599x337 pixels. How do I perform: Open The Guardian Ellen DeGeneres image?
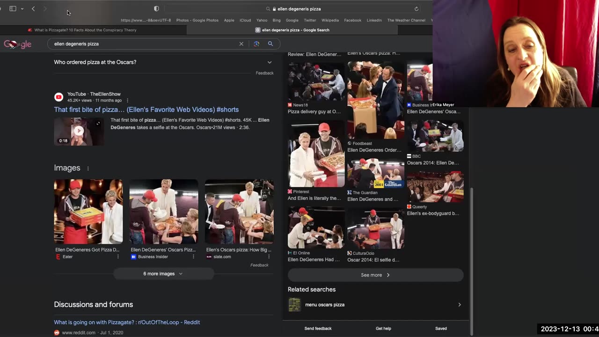click(376, 174)
